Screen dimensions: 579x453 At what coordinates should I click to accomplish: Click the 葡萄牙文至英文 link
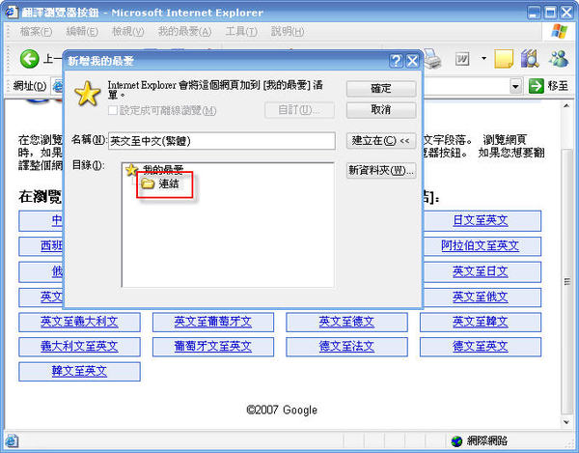(x=213, y=346)
